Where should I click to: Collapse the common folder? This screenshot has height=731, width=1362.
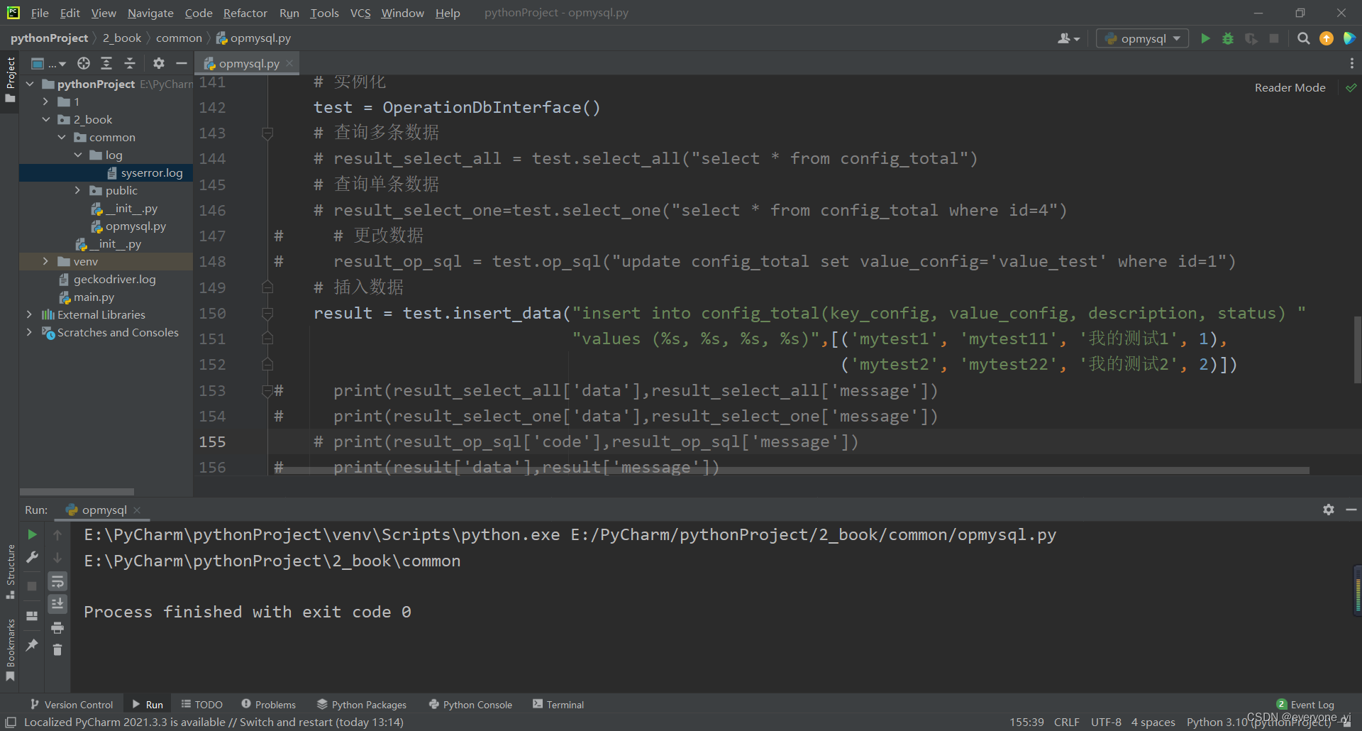pos(62,137)
